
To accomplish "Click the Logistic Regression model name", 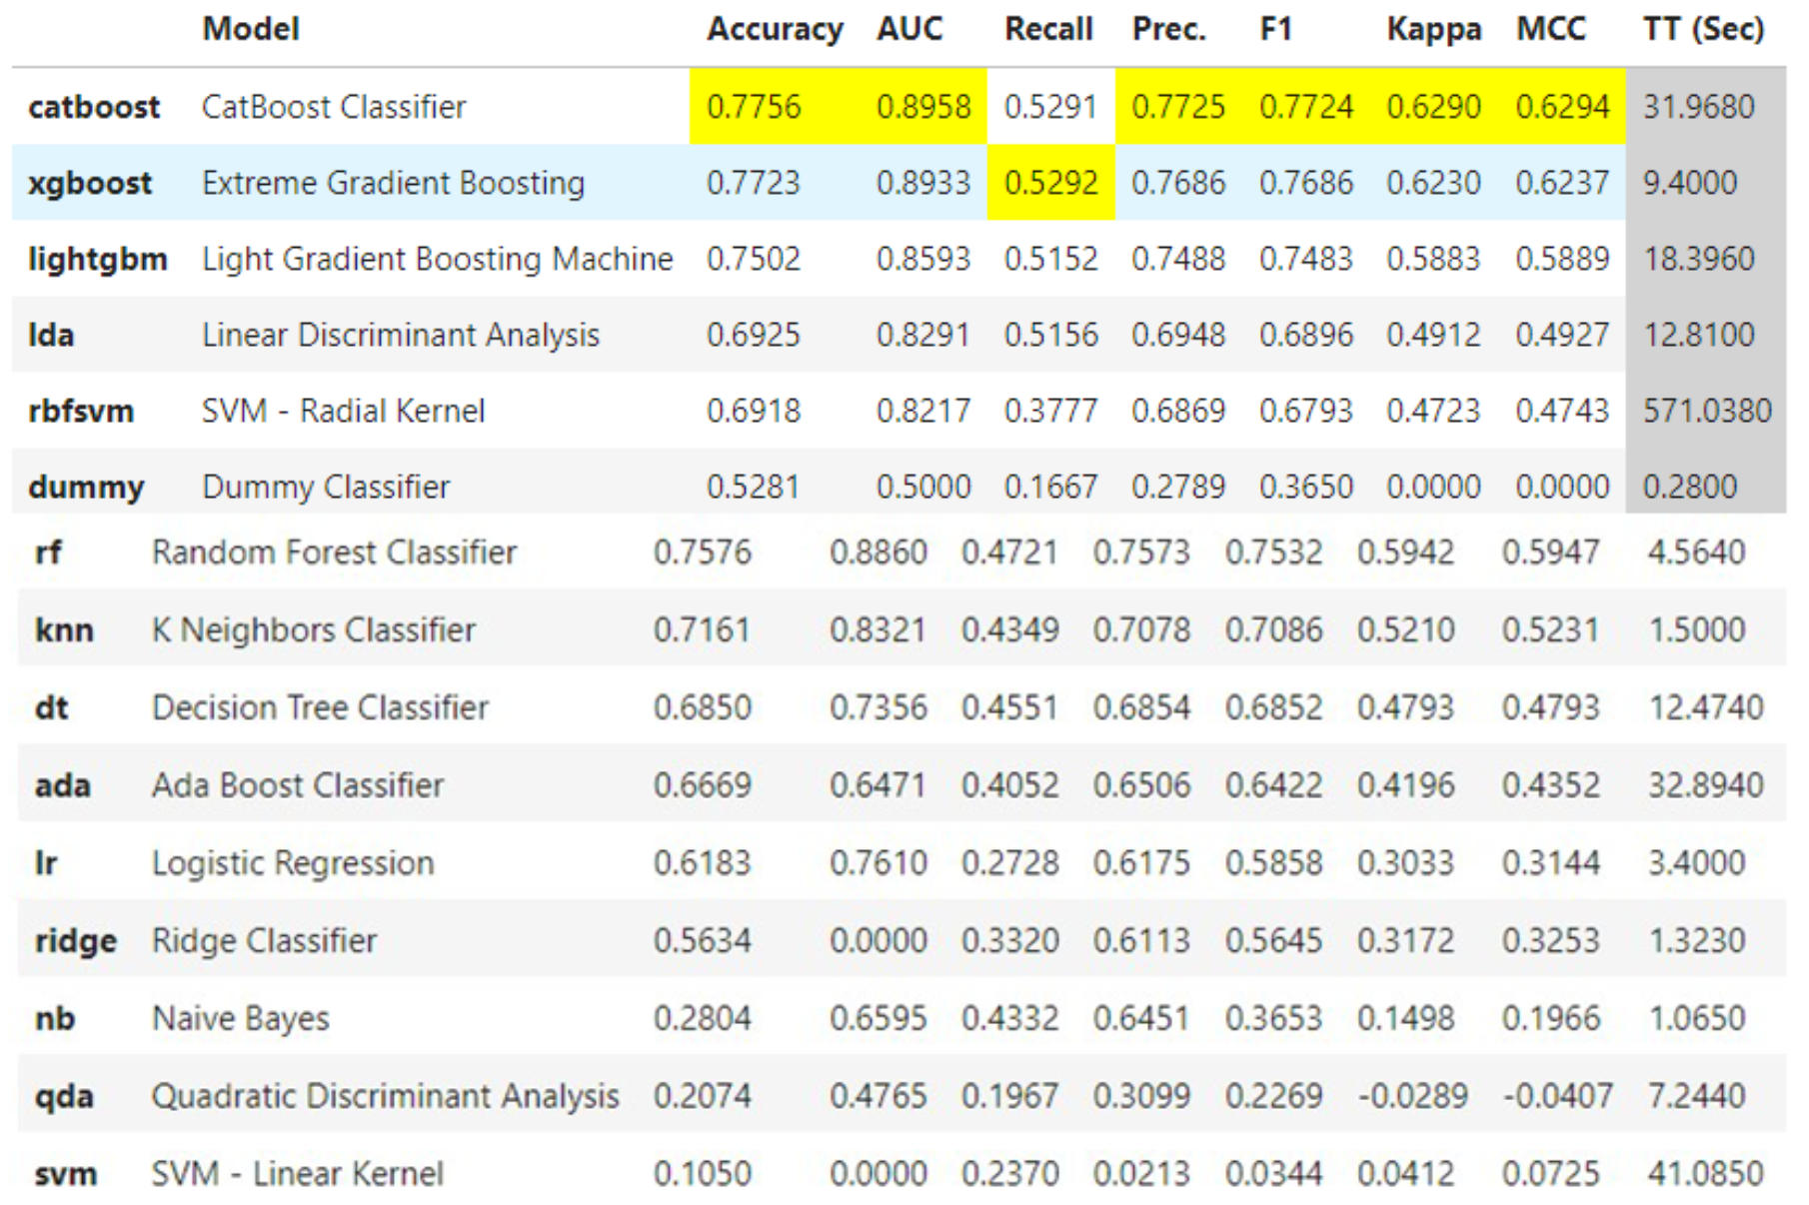I will click(293, 863).
